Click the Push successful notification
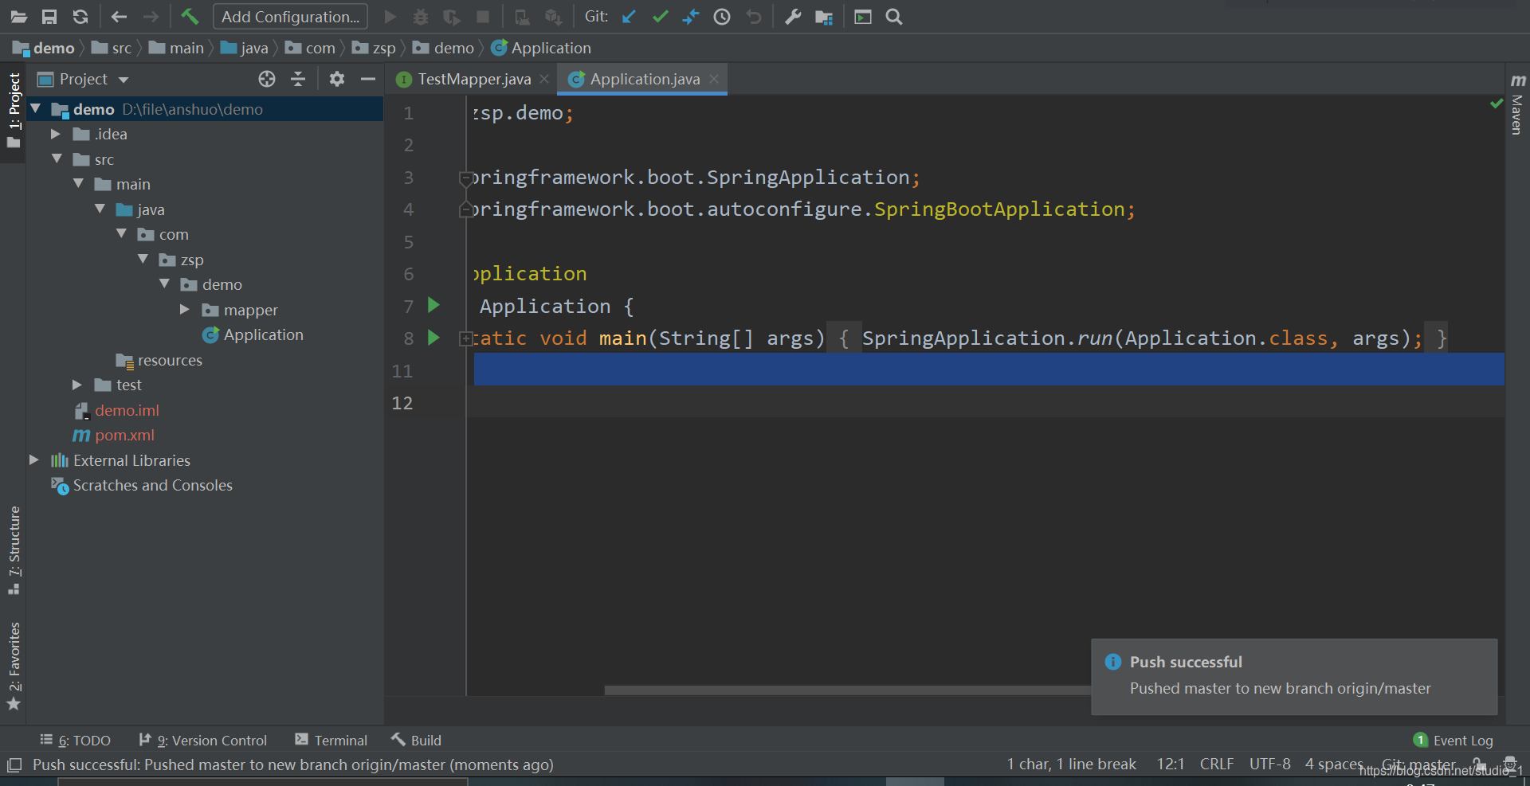 [1294, 676]
